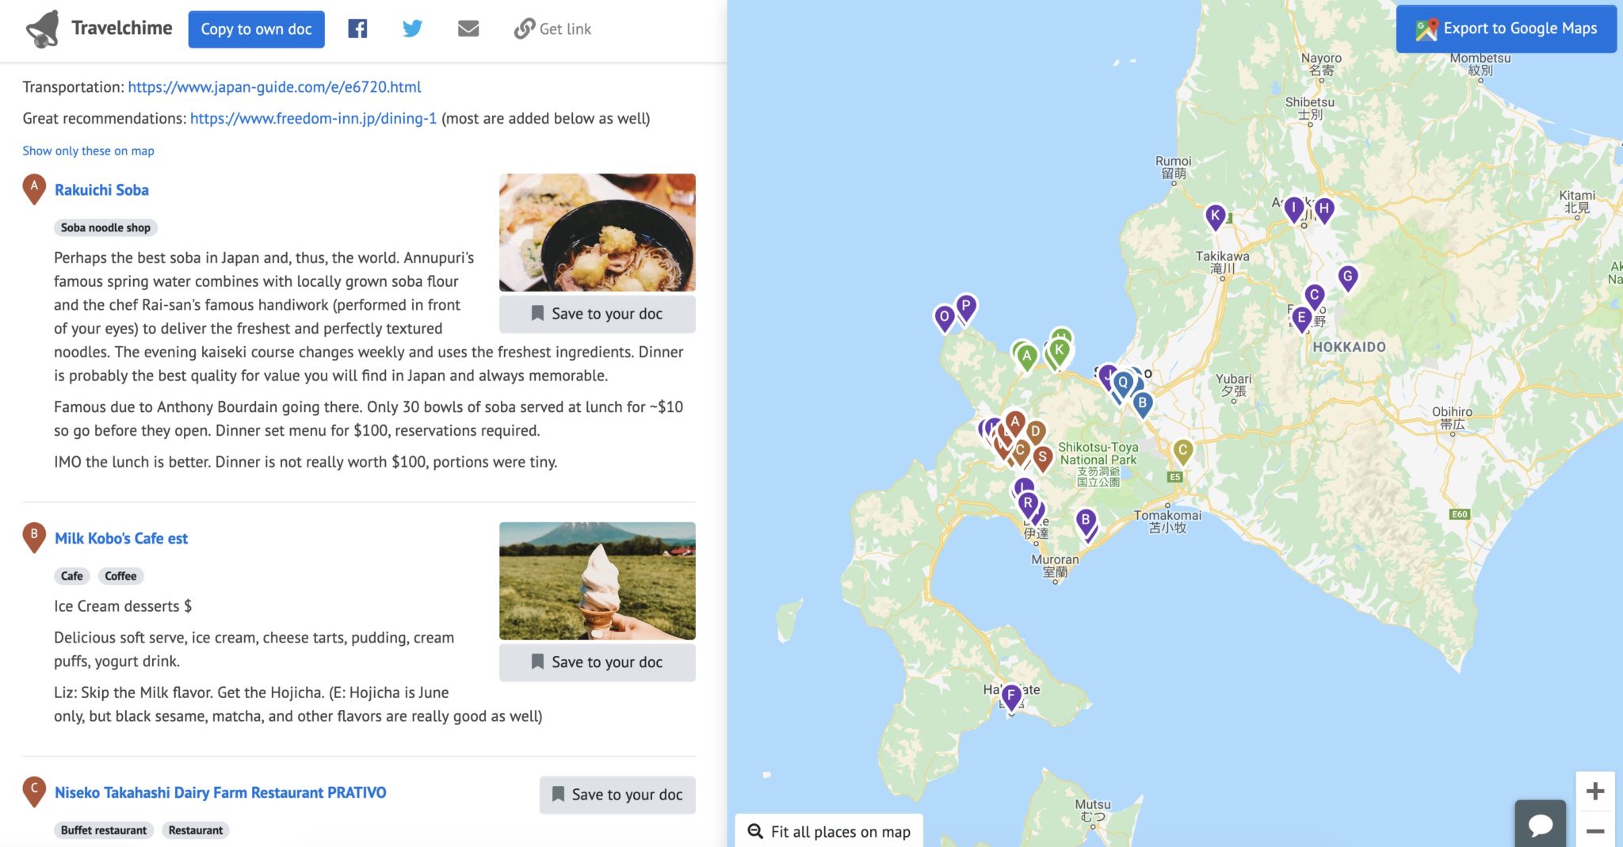
Task: Click Show only these on map
Action: (88, 151)
